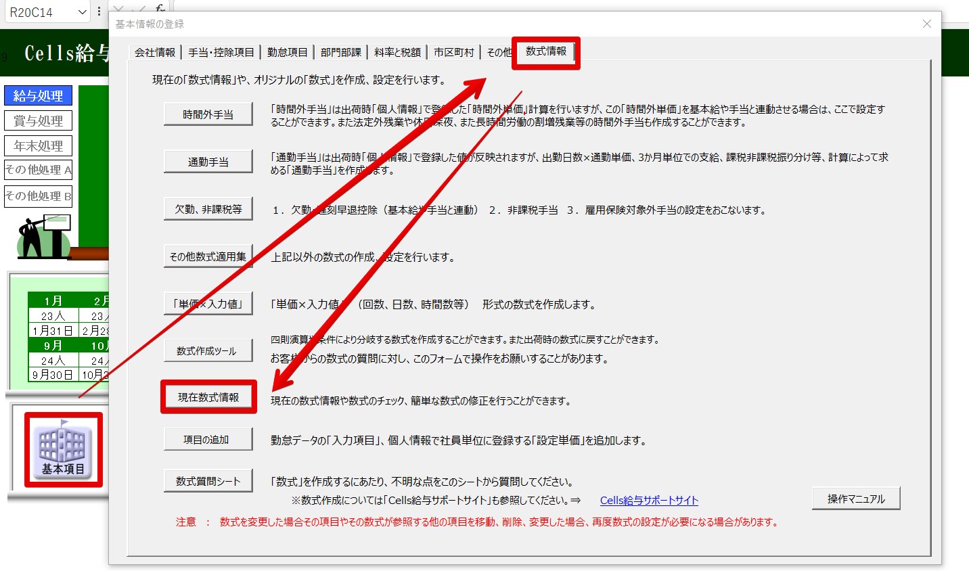The height and width of the screenshot is (571, 969).
Task: Open 欠勤、非課税等 settings
Action: [x=208, y=209]
